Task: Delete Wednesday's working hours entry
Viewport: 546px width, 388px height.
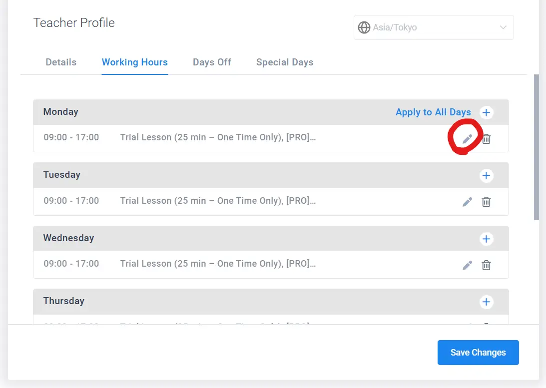Action: point(487,265)
